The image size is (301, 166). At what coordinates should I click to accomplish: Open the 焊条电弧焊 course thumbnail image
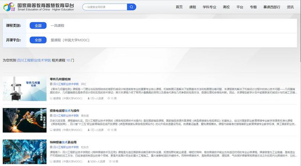click(24, 120)
